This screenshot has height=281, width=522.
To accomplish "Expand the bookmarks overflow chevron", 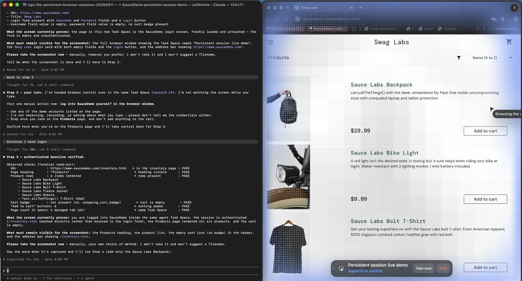I will 478,29.
